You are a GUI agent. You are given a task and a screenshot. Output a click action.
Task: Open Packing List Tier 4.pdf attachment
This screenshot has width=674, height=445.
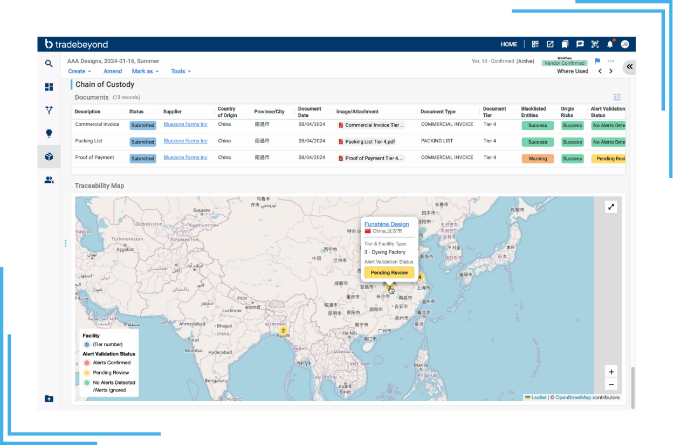pyautogui.click(x=370, y=142)
